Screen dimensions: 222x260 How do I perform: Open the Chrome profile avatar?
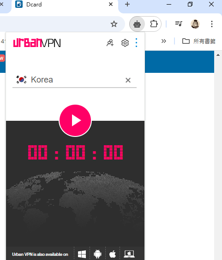[x=195, y=24]
